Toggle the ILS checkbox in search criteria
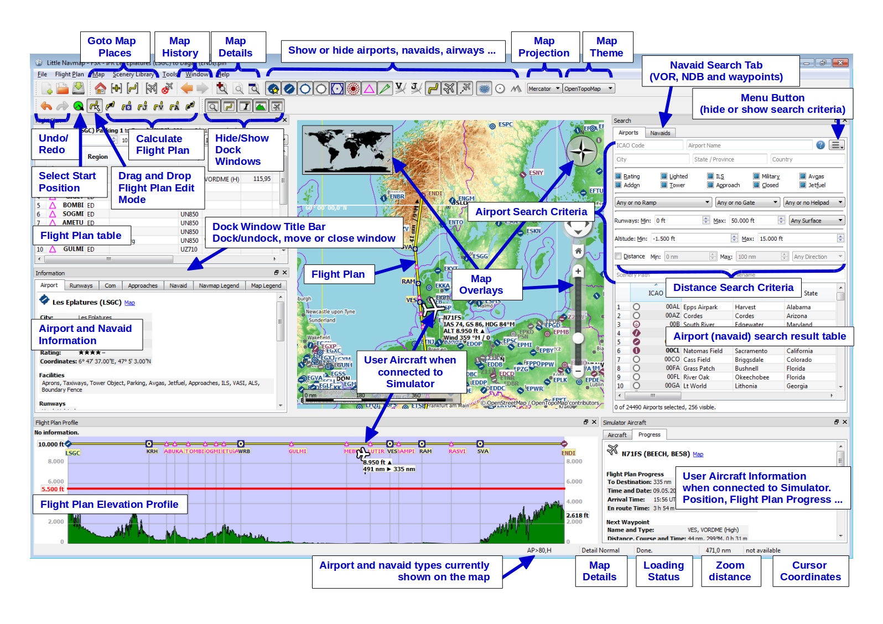The width and height of the screenshot is (883, 624). point(710,176)
